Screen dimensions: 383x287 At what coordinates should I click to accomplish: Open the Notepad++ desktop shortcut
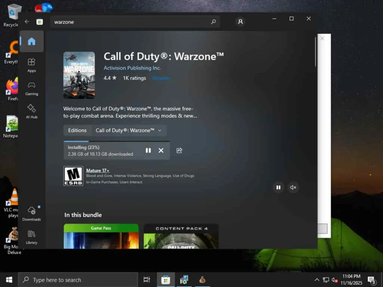(11, 126)
